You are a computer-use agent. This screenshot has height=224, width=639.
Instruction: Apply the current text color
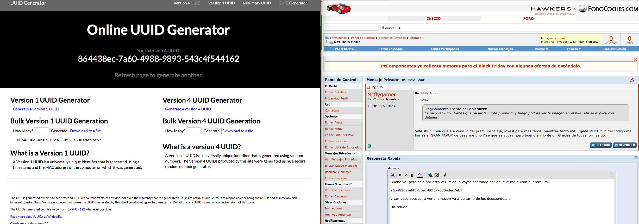419,175
